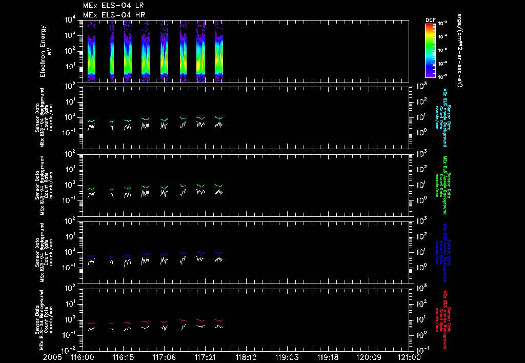Click the '118:12' time axis label
This screenshot has height=363, width=525.
click(x=246, y=357)
